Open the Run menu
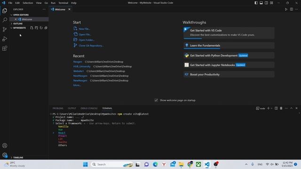 tap(53, 3)
